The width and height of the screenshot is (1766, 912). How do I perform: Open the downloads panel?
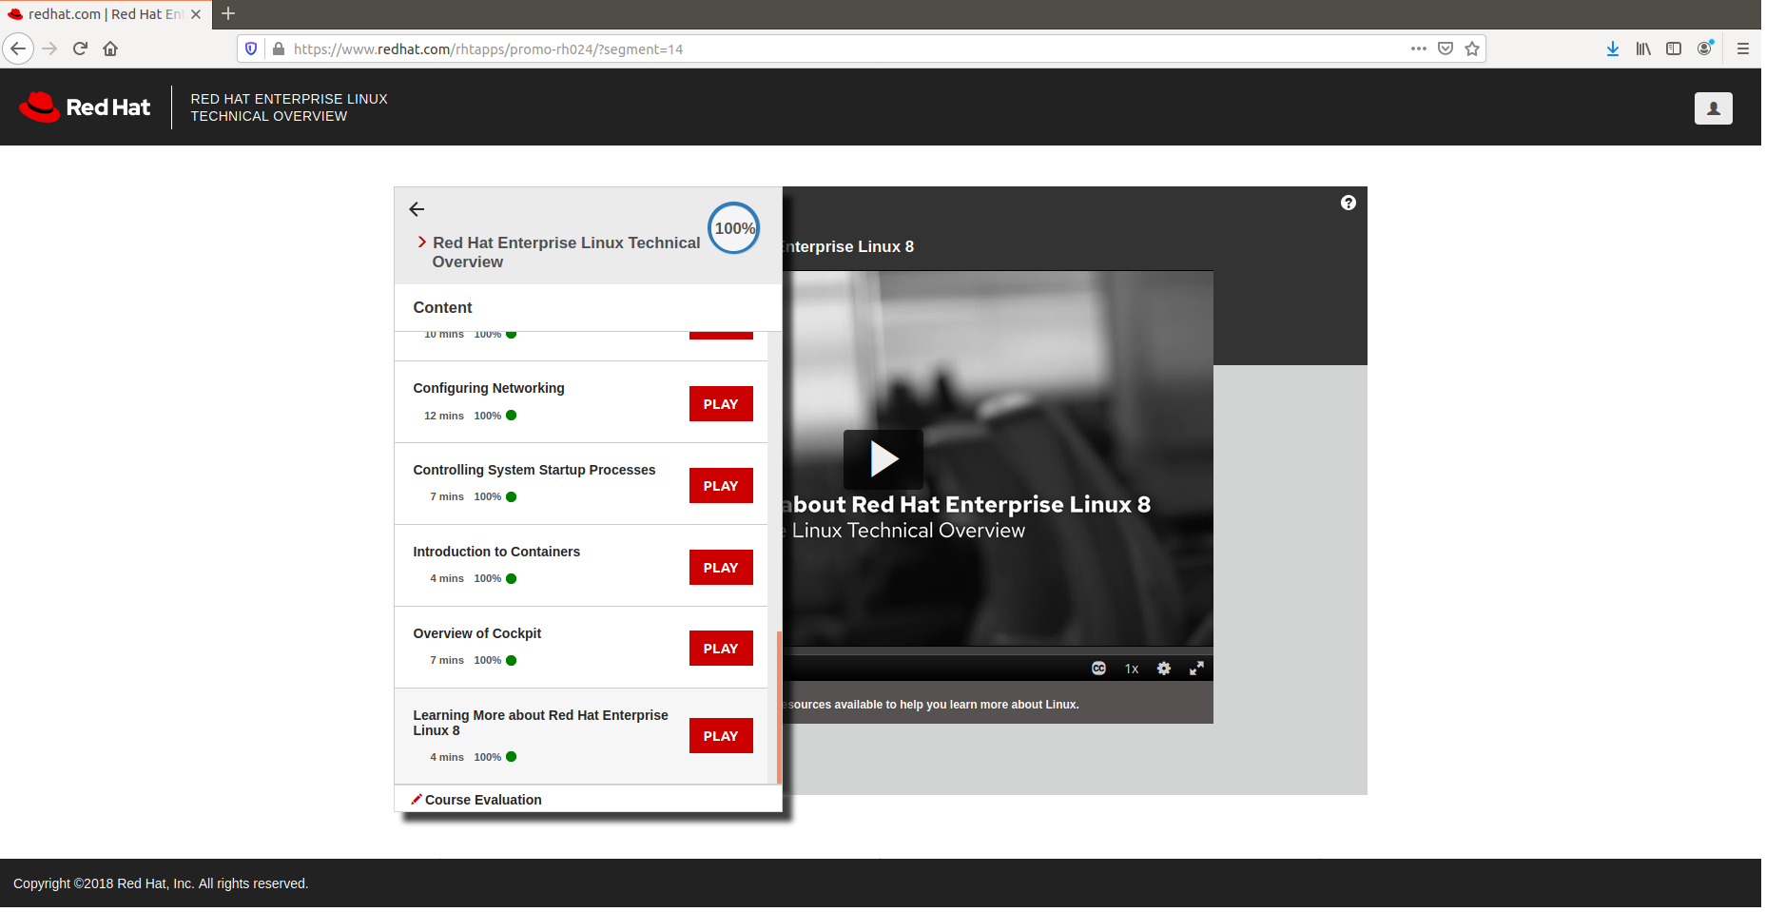tap(1613, 49)
